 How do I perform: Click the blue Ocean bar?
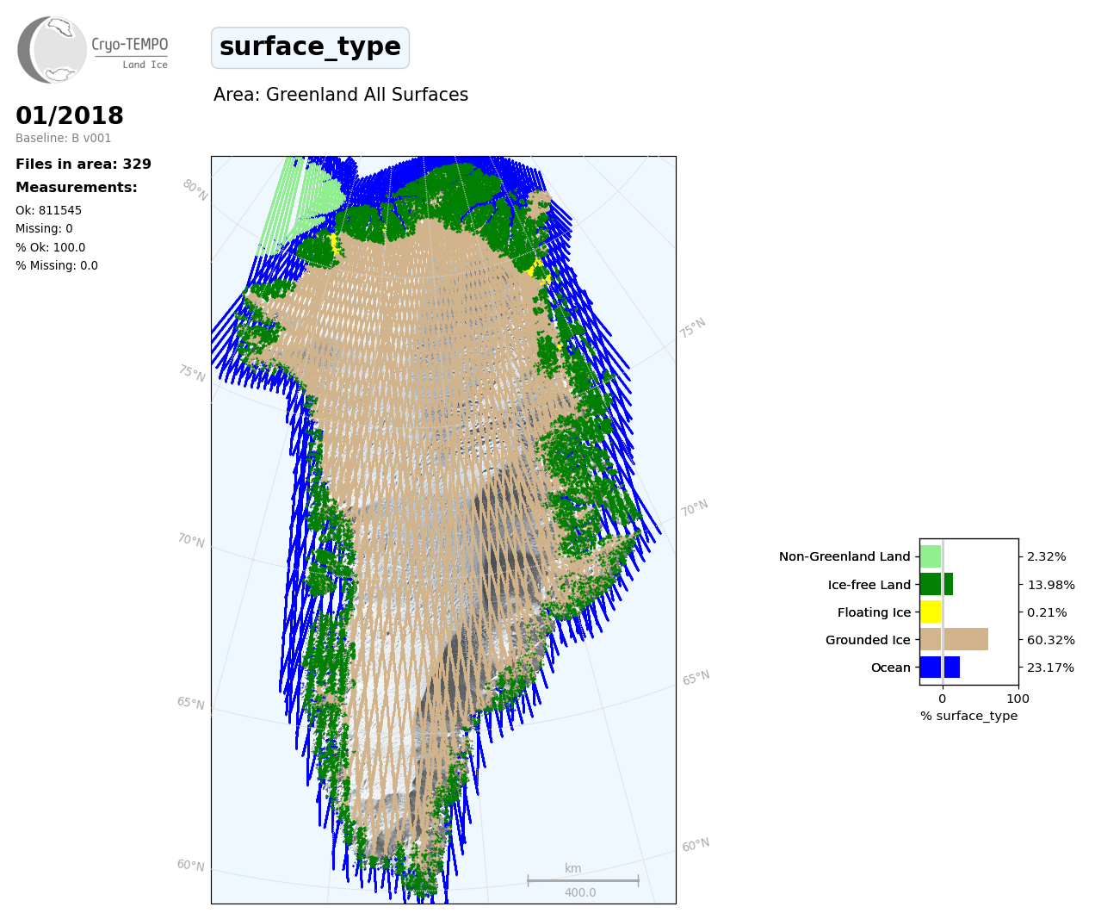pos(939,668)
